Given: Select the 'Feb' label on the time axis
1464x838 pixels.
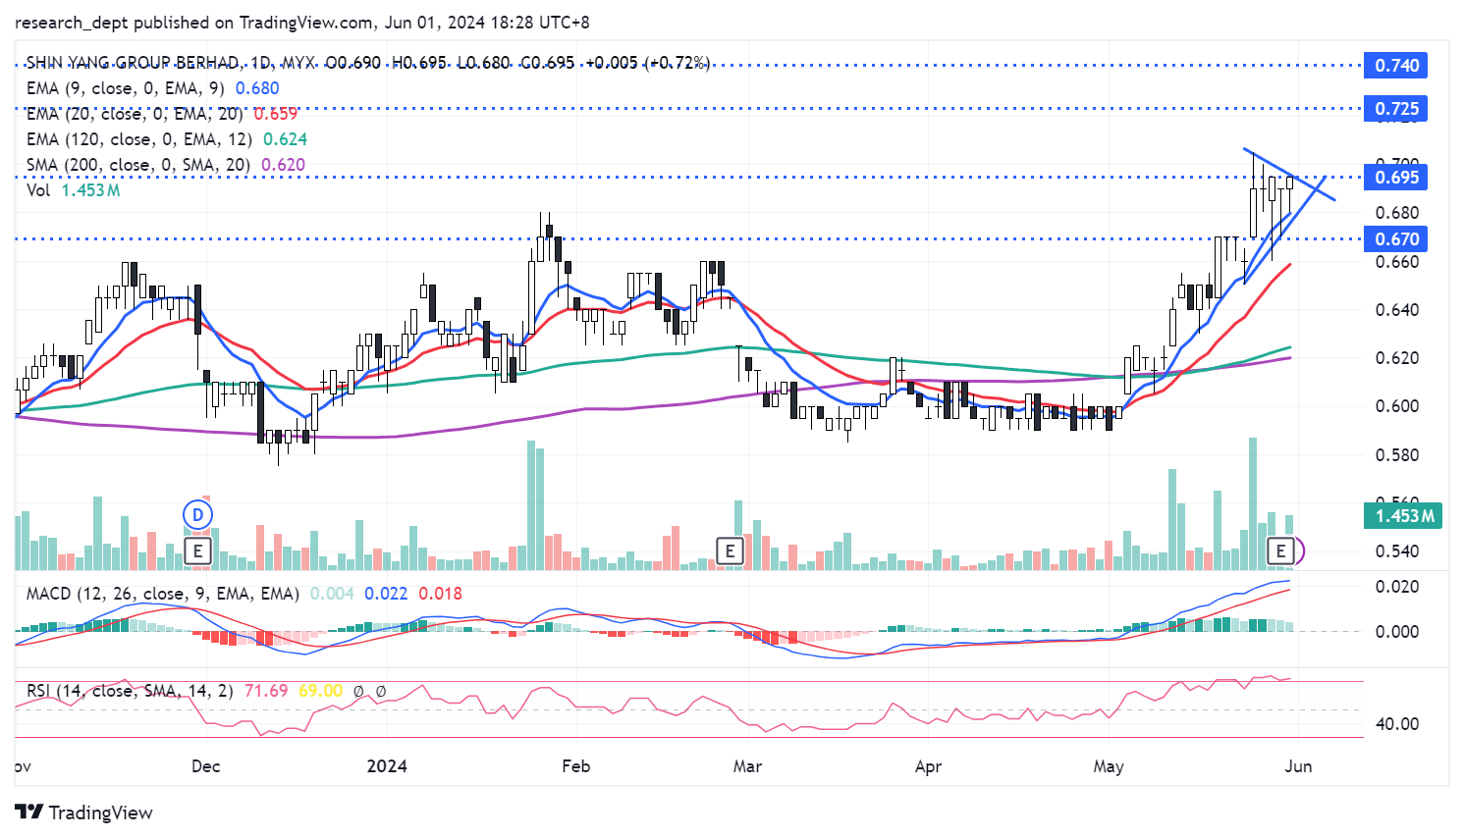Looking at the screenshot, I should click(x=575, y=766).
